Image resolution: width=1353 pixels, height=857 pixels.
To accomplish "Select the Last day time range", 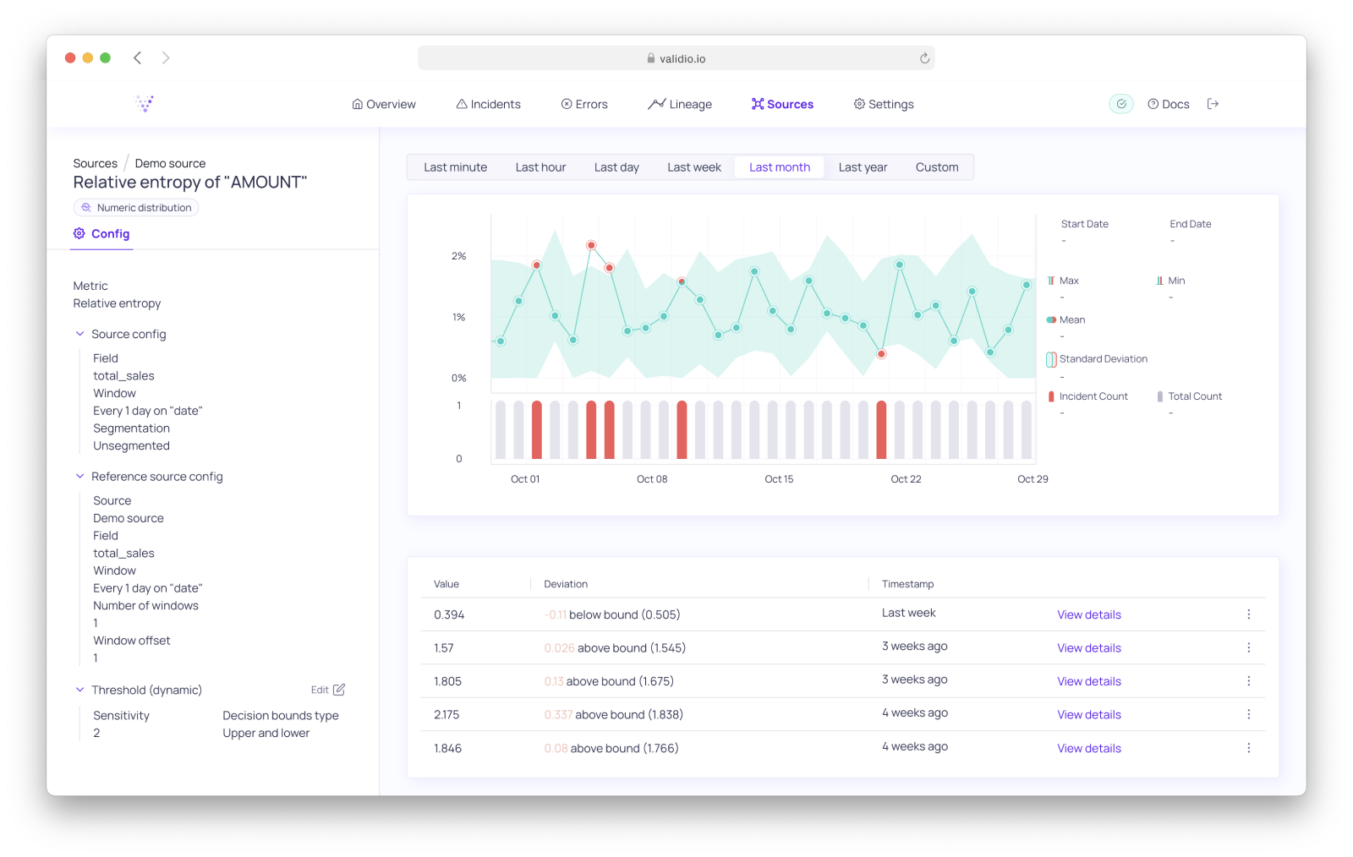I will point(616,167).
